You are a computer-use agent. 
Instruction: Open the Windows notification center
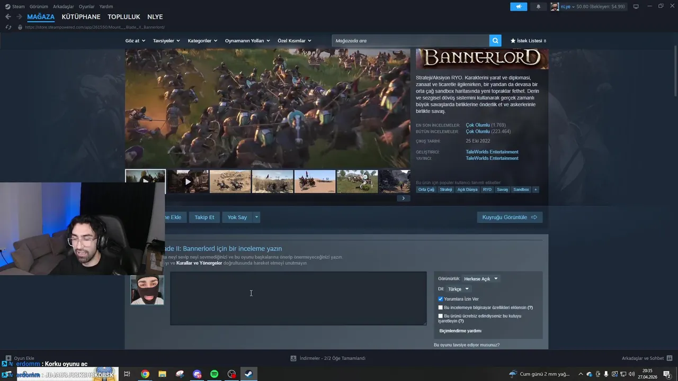[667, 374]
